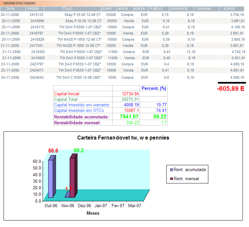Screen dimensions: 249x227
Task: Click the Ebay P 35.00 12-06 CT title in order 2416094
Action: tap(84, 21)
